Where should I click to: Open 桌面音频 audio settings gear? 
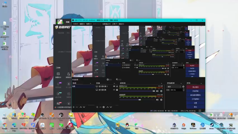coord(161,100)
